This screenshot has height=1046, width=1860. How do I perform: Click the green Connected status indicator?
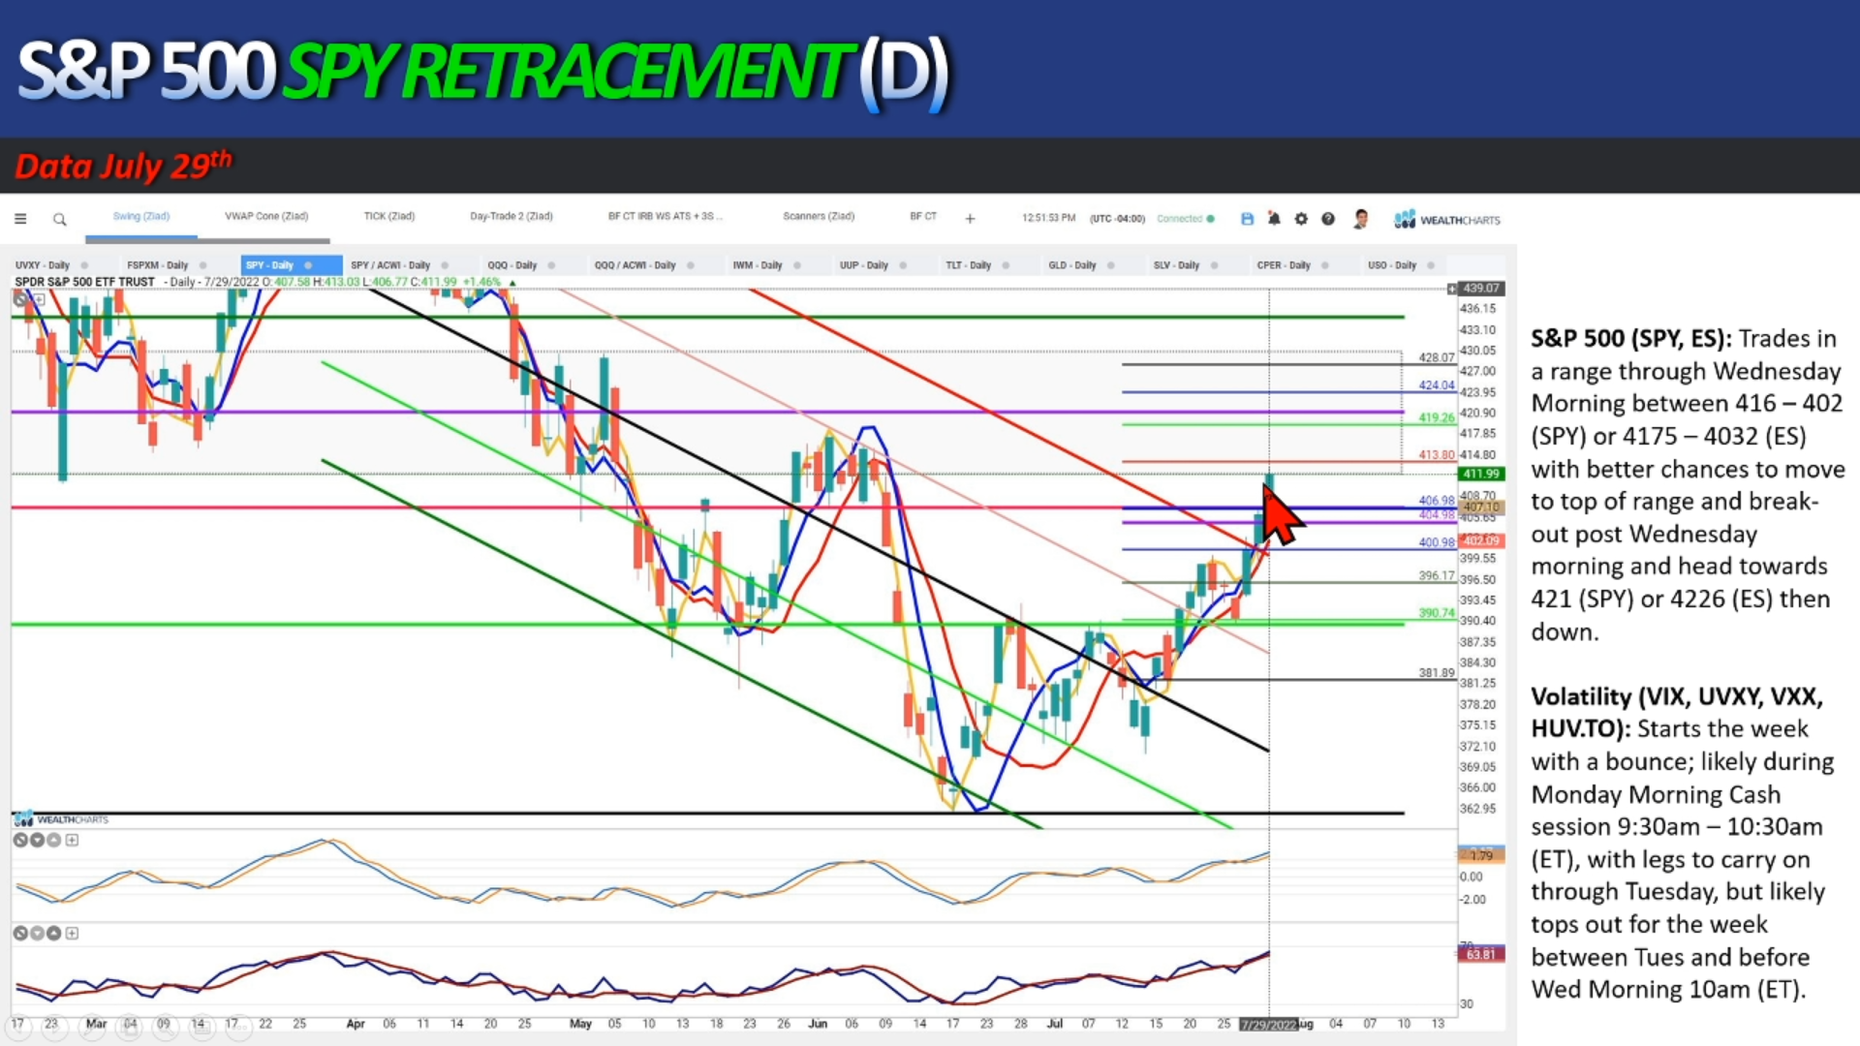click(x=1186, y=219)
